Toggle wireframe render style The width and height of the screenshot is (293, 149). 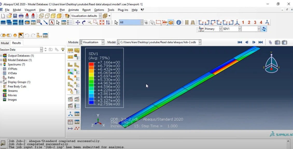pyautogui.click(x=41, y=16)
